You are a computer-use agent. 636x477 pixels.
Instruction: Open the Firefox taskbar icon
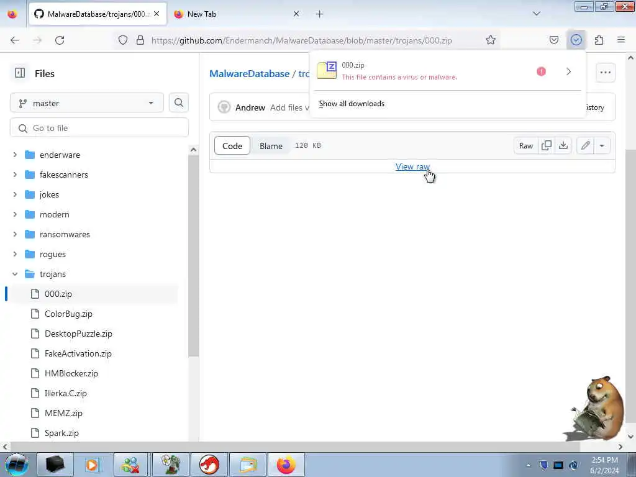(x=286, y=465)
